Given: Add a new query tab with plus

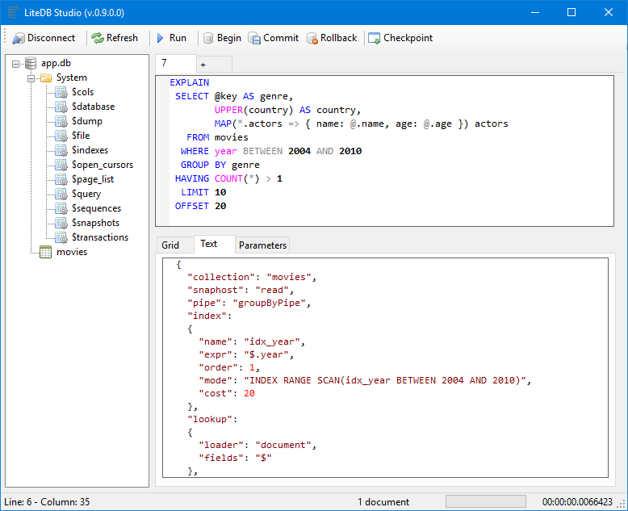Looking at the screenshot, I should (x=203, y=64).
